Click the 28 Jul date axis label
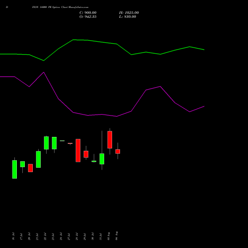This screenshot has width=248, height=248. (x=77, y=236)
